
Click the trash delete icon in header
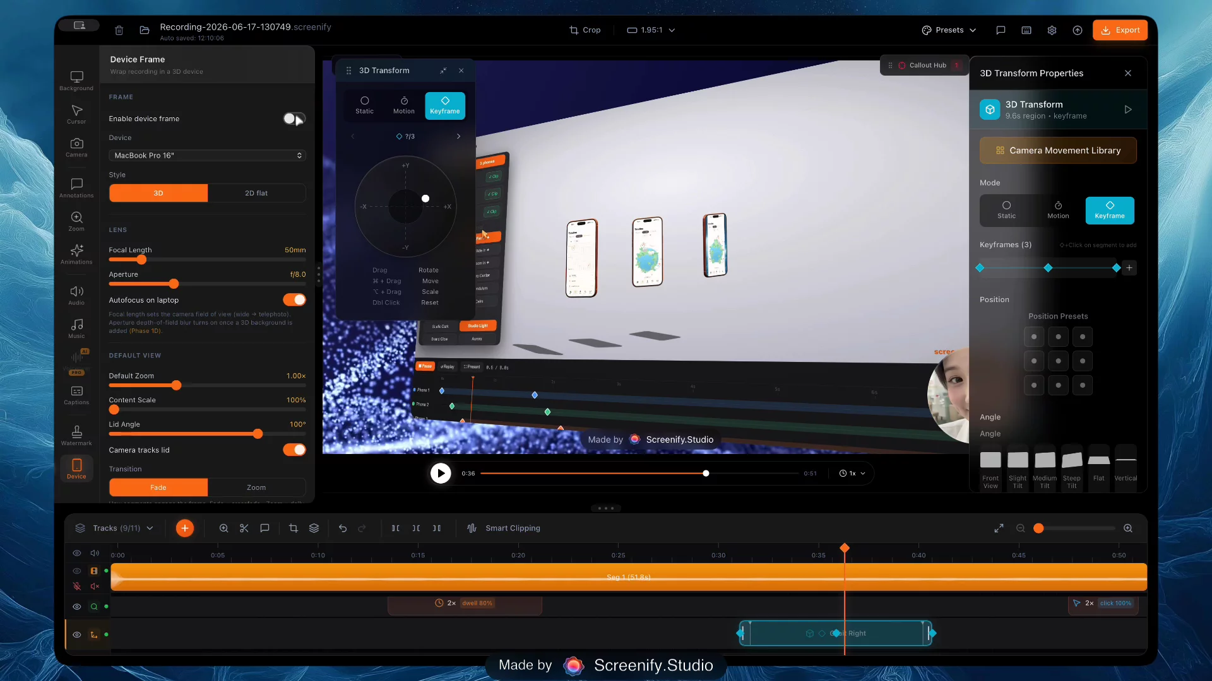point(119,30)
